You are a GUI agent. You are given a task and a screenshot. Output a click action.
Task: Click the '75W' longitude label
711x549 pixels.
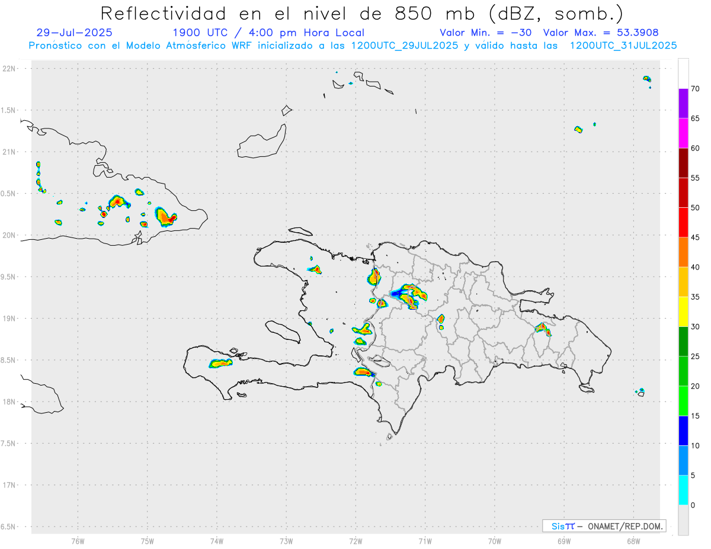point(148,541)
